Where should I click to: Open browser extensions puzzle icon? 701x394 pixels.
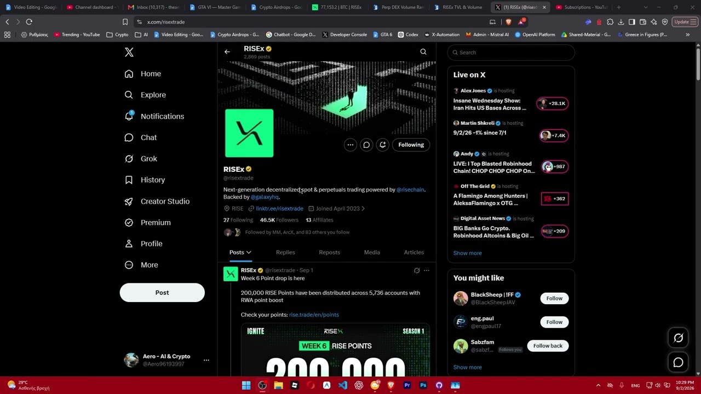610,22
